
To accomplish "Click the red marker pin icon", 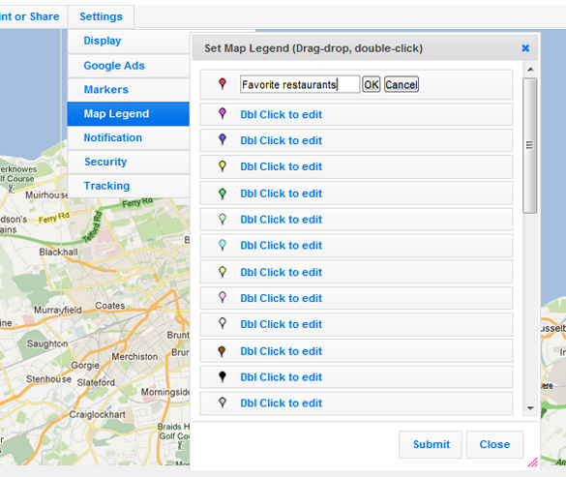I will click(x=223, y=84).
